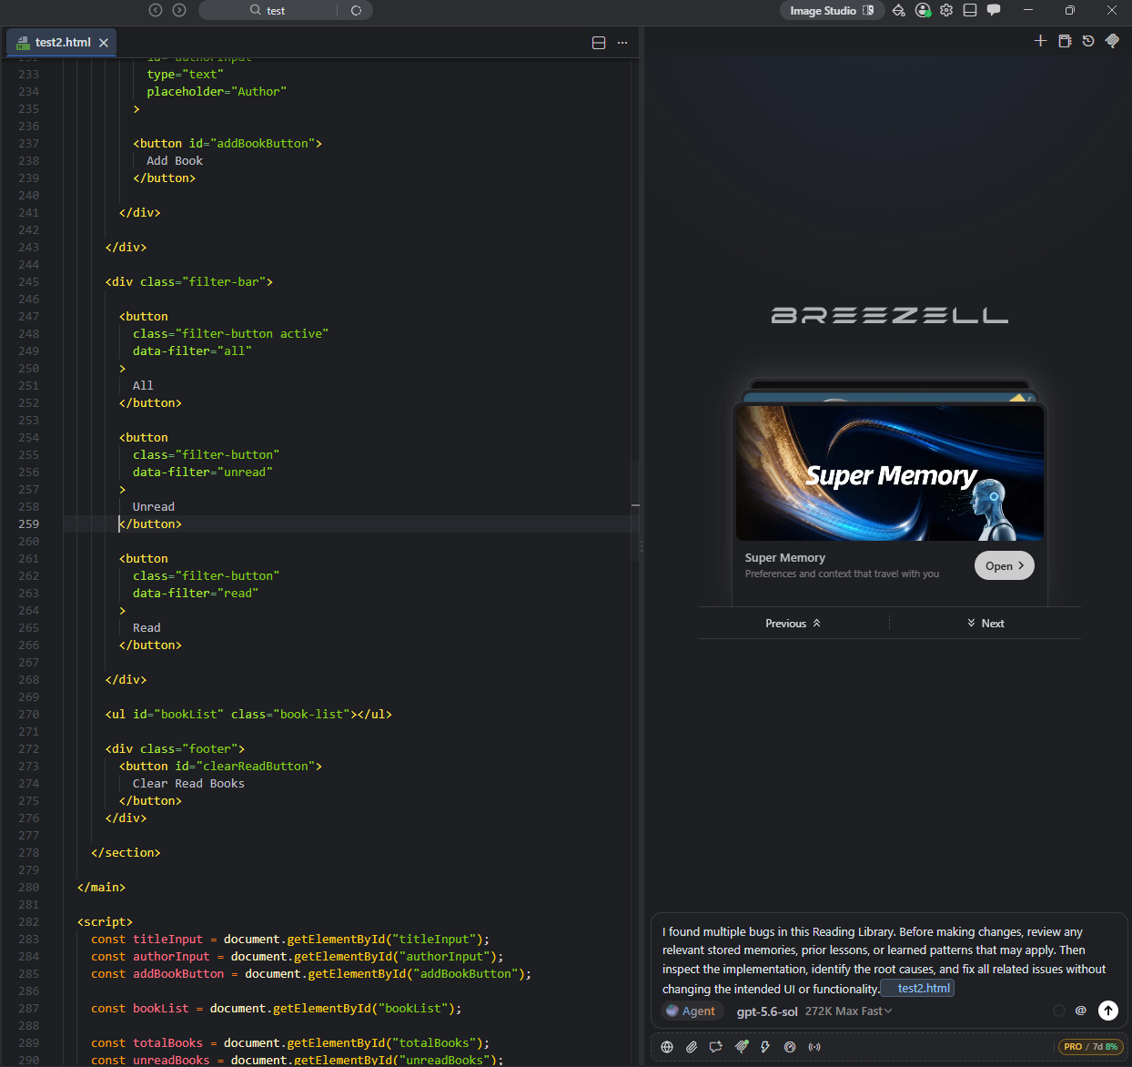Switch the Agent mode selector
This screenshot has height=1067, width=1132.
coord(692,1011)
